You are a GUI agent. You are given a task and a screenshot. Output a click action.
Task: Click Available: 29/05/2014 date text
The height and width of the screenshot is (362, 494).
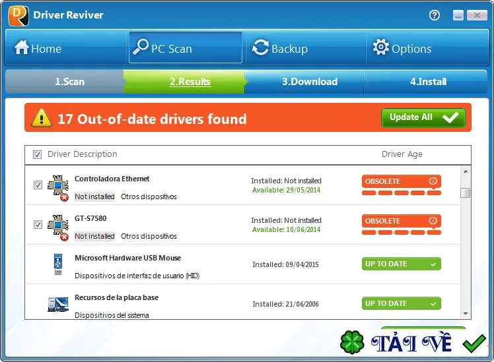286,190
